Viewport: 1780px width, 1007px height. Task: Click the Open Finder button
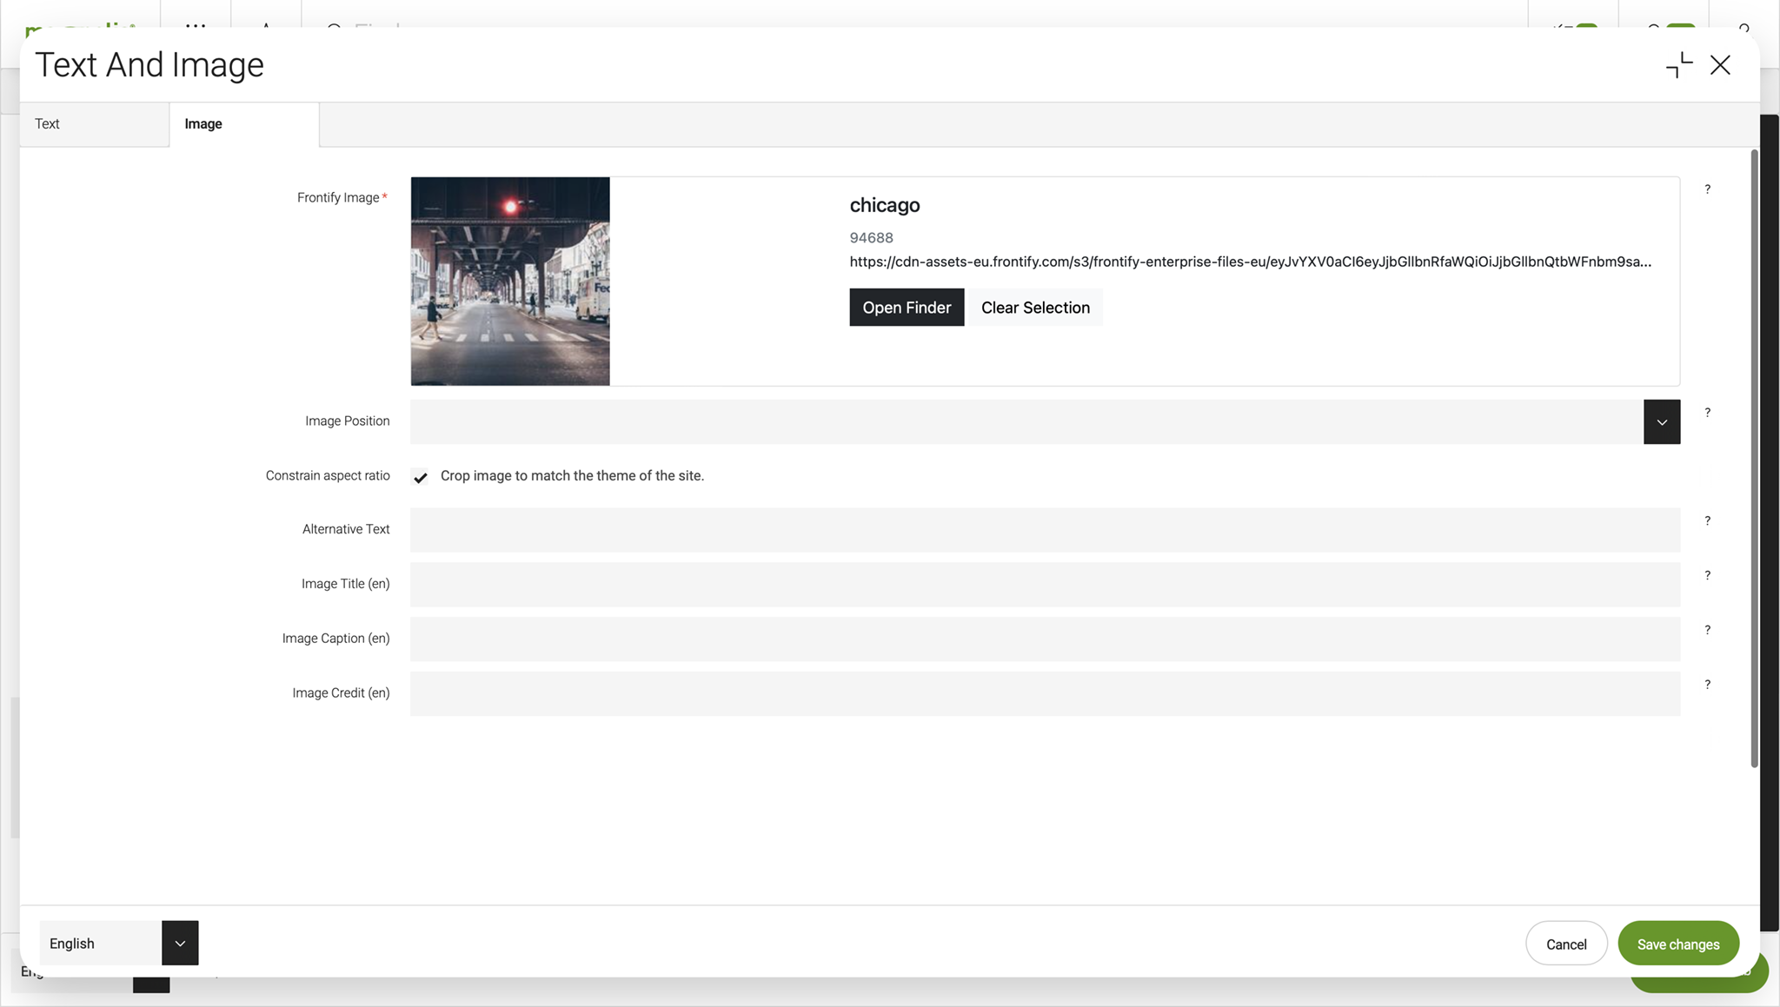[x=907, y=307]
